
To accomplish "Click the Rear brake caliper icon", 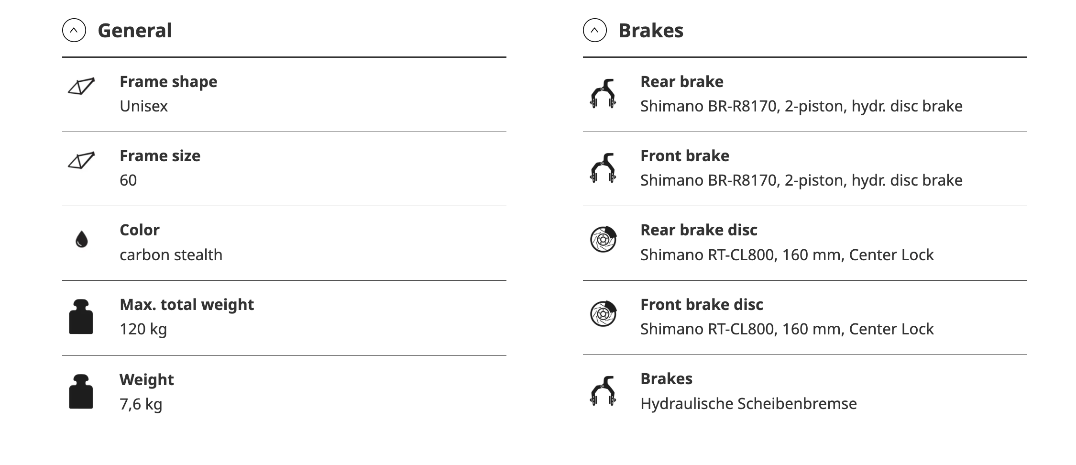I will pyautogui.click(x=603, y=94).
